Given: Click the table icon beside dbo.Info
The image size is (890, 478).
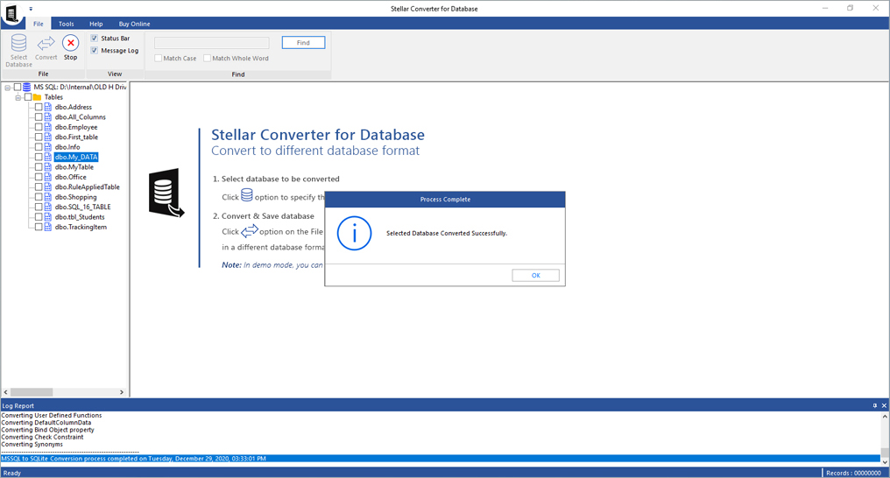Looking at the screenshot, I should (x=48, y=147).
